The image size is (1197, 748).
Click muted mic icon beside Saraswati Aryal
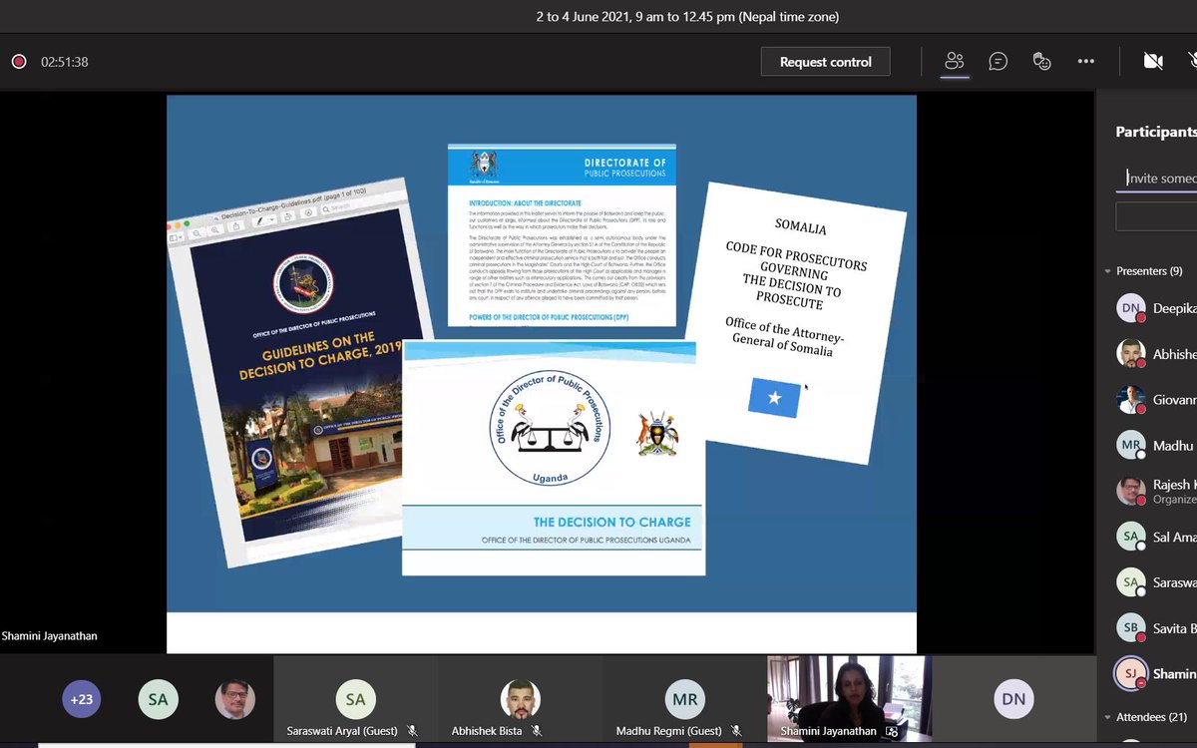tap(413, 731)
